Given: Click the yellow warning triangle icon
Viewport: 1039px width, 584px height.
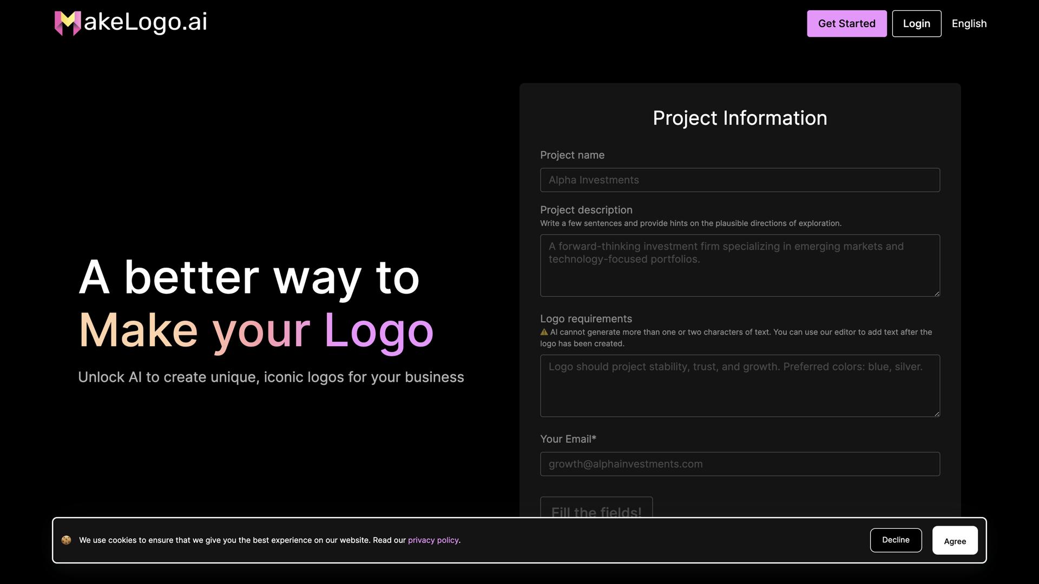Looking at the screenshot, I should coord(544,333).
